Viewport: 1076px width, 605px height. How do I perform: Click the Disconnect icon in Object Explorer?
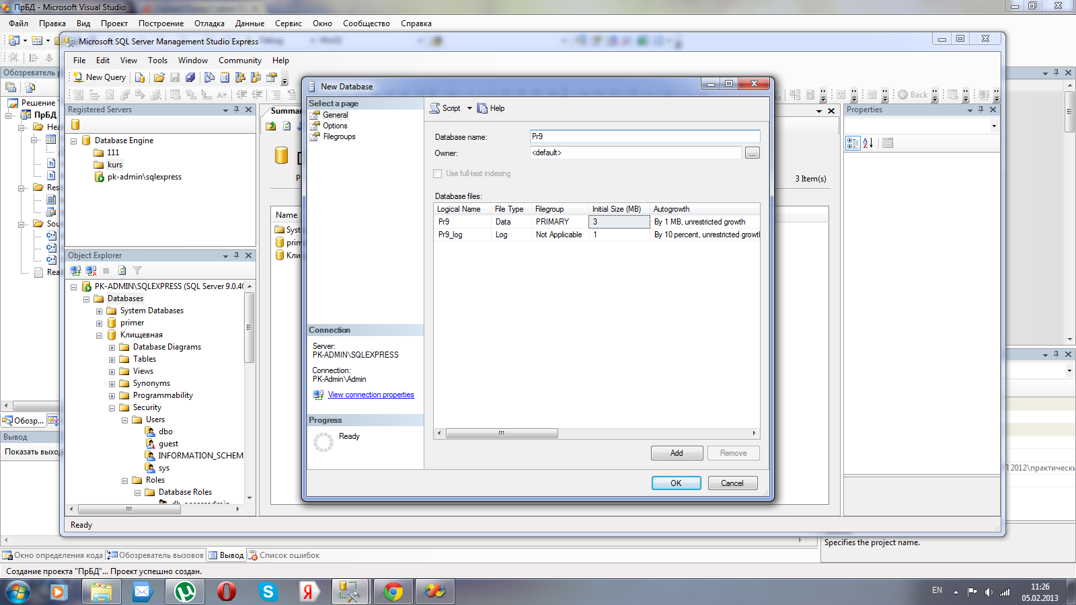[x=91, y=270]
